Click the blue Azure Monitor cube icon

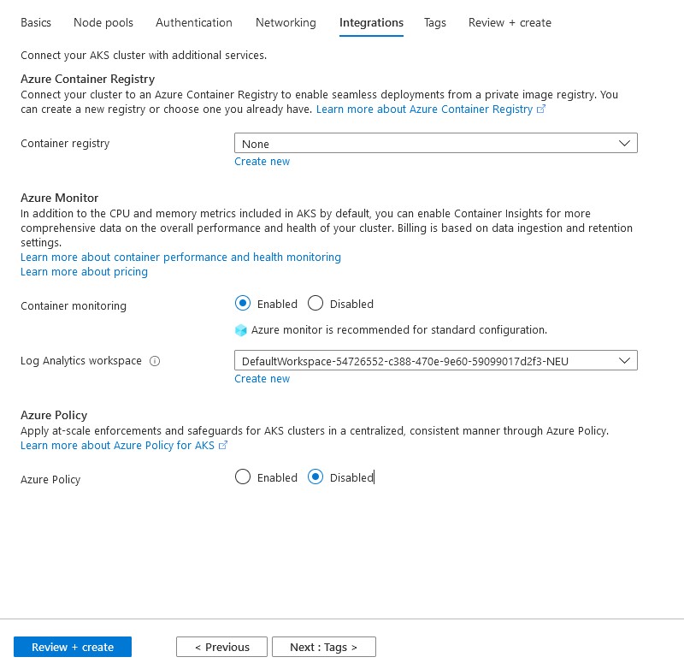tap(240, 330)
